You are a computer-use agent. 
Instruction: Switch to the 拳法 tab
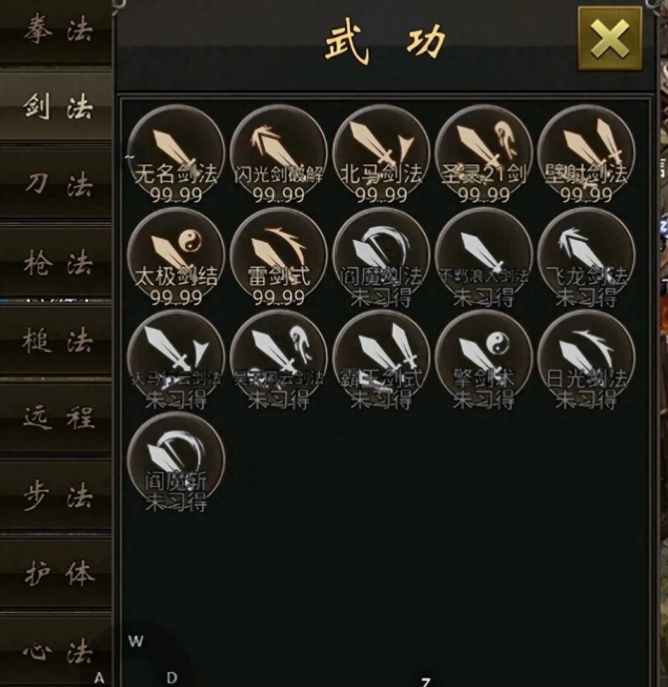tap(56, 32)
